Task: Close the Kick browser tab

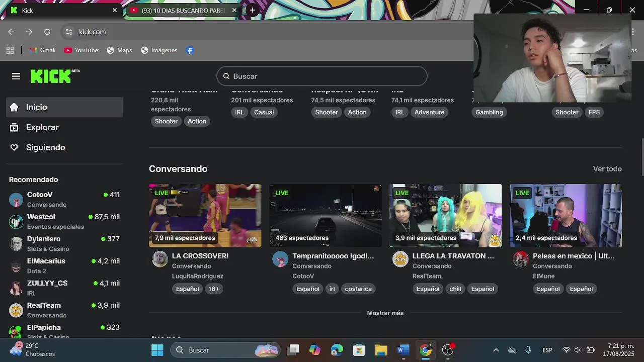Action: 115,10
